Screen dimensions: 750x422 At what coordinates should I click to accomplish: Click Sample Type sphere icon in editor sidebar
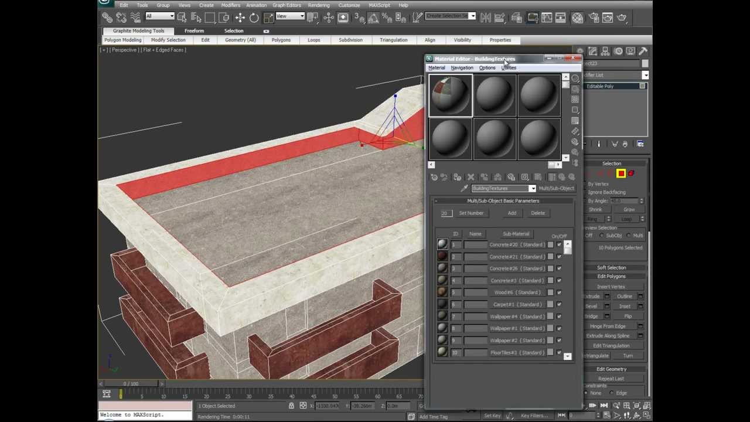(x=575, y=78)
